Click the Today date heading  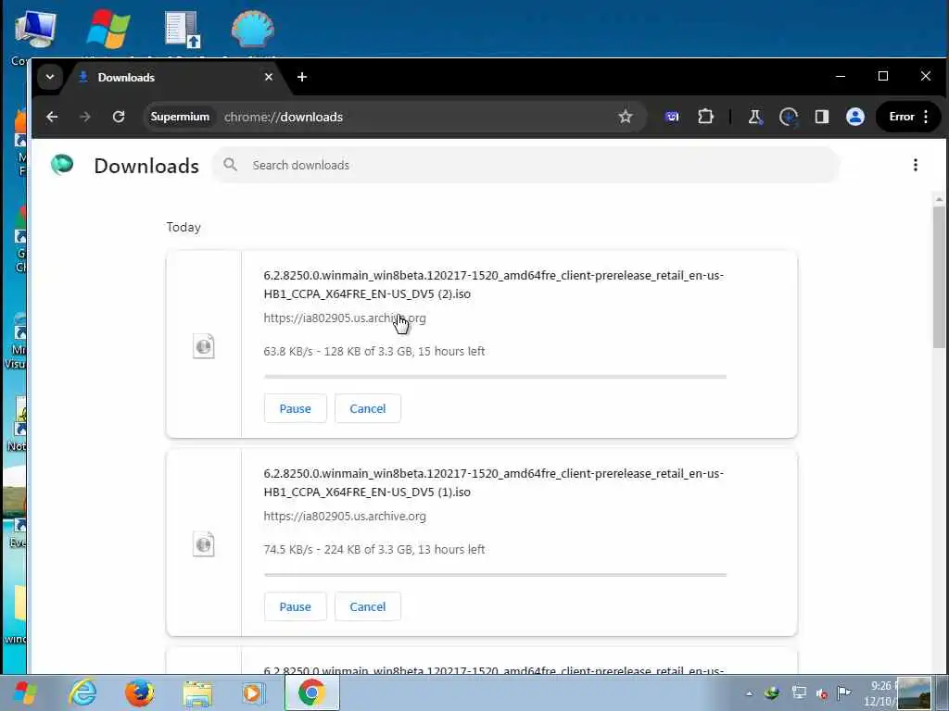pos(183,228)
